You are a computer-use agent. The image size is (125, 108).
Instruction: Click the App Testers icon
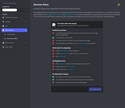pyautogui.click(x=3, y=47)
